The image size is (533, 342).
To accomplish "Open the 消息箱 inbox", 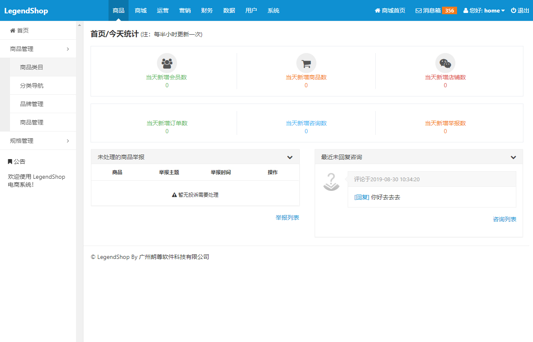I will (x=428, y=10).
